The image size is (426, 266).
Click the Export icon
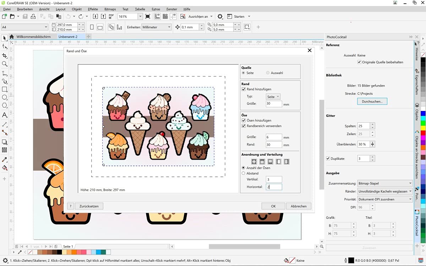(103, 16)
